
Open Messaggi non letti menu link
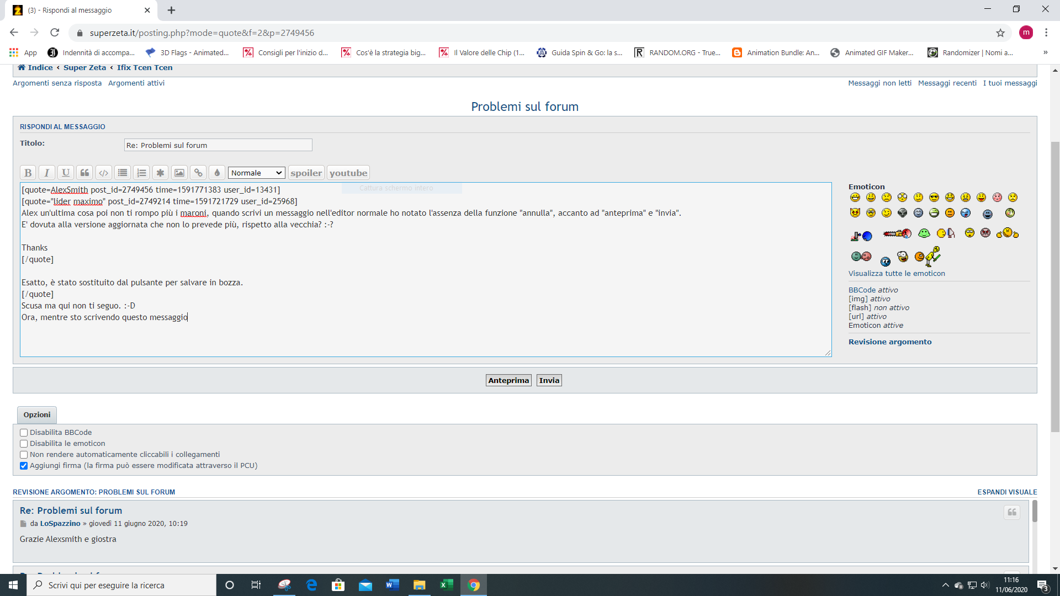879,83
